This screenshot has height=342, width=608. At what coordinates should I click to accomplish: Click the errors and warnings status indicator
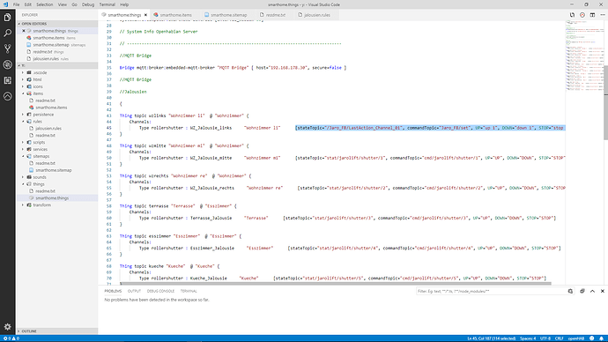coord(11,338)
